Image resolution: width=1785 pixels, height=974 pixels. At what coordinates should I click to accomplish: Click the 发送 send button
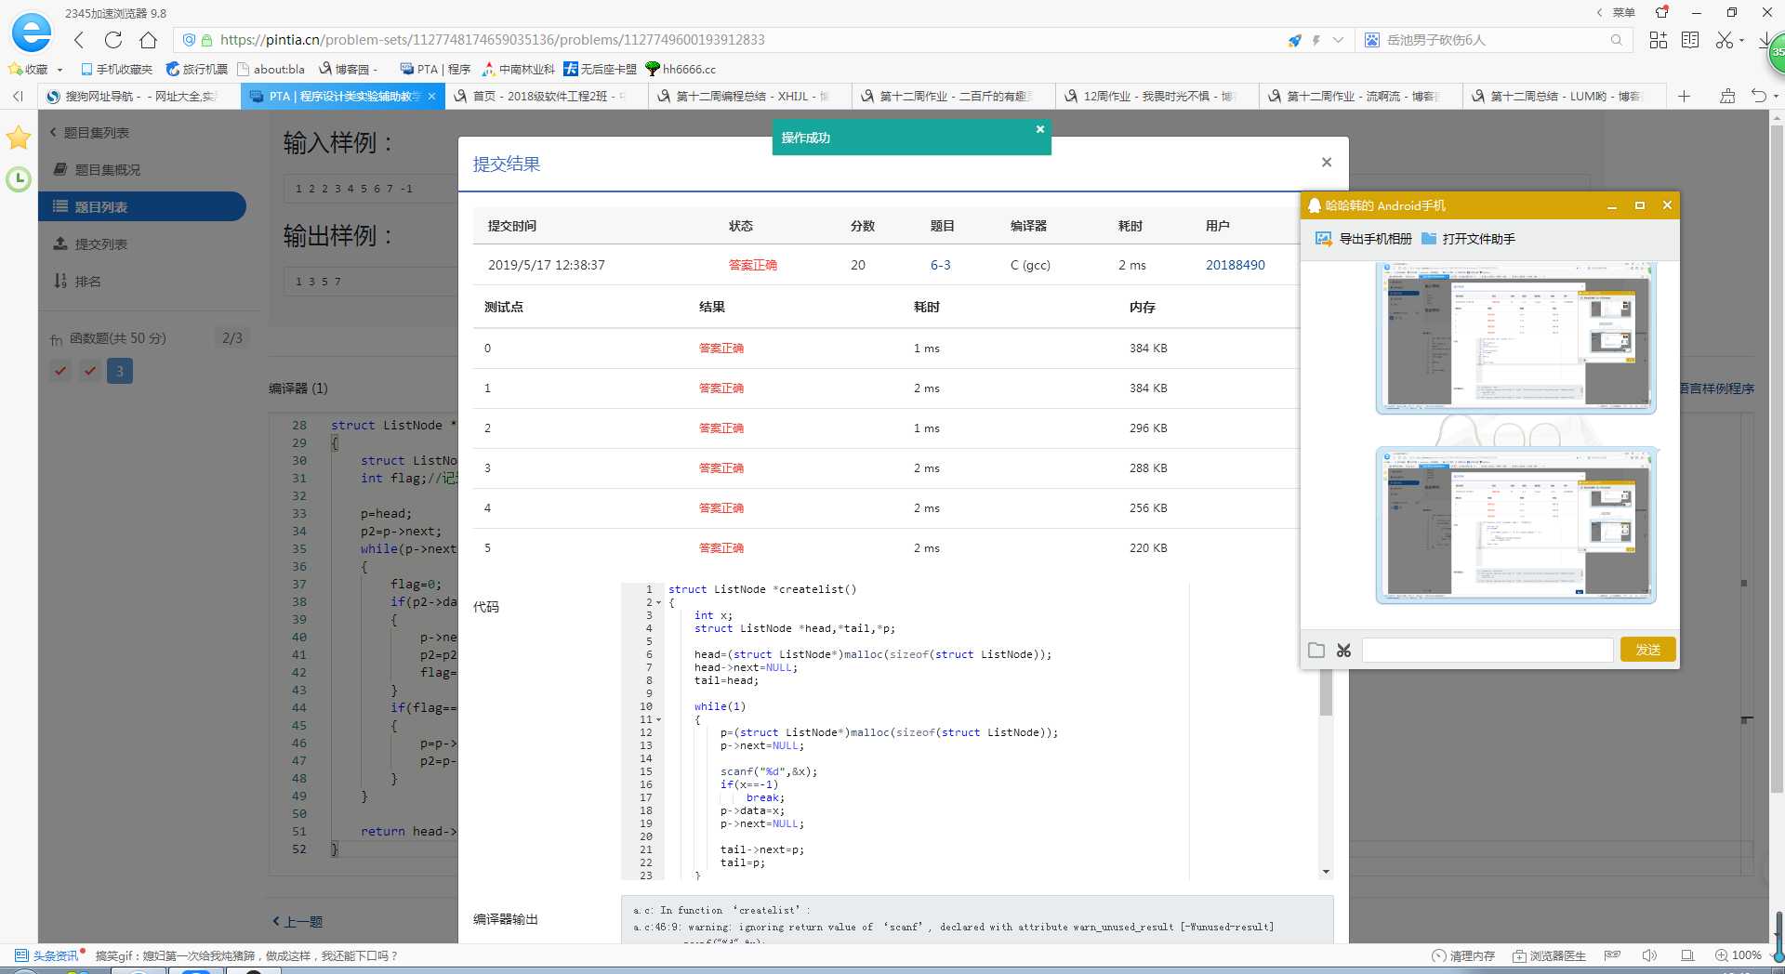pos(1647,650)
